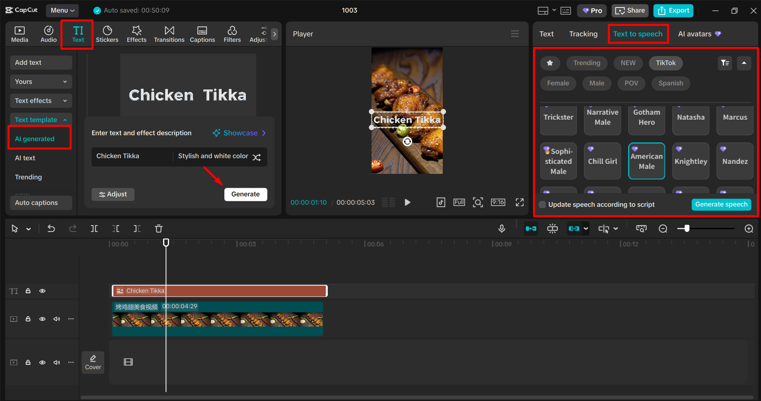Open the Menu dropdown
The image size is (761, 401).
click(62, 10)
